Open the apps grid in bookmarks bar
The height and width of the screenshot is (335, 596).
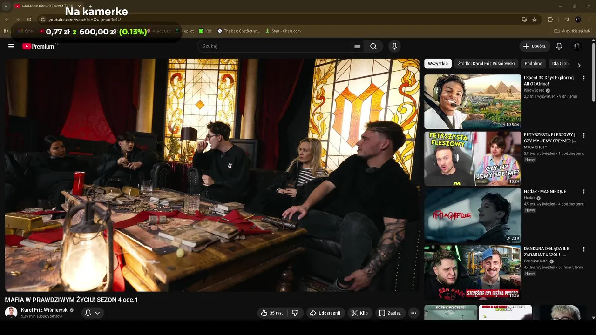pos(6,31)
